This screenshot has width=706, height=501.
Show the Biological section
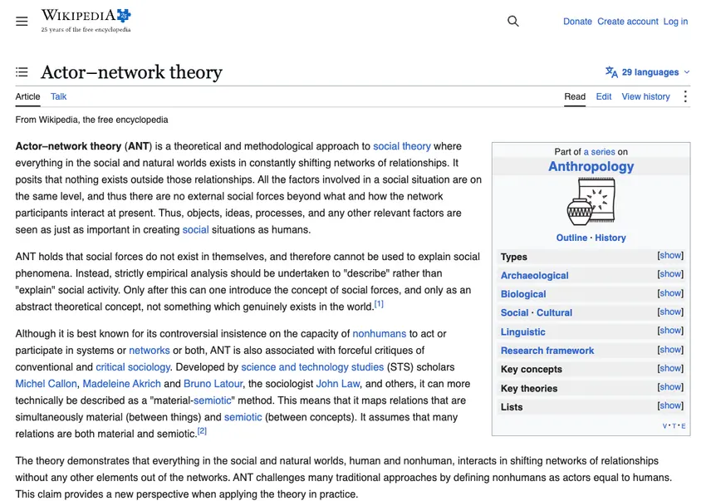[670, 293]
